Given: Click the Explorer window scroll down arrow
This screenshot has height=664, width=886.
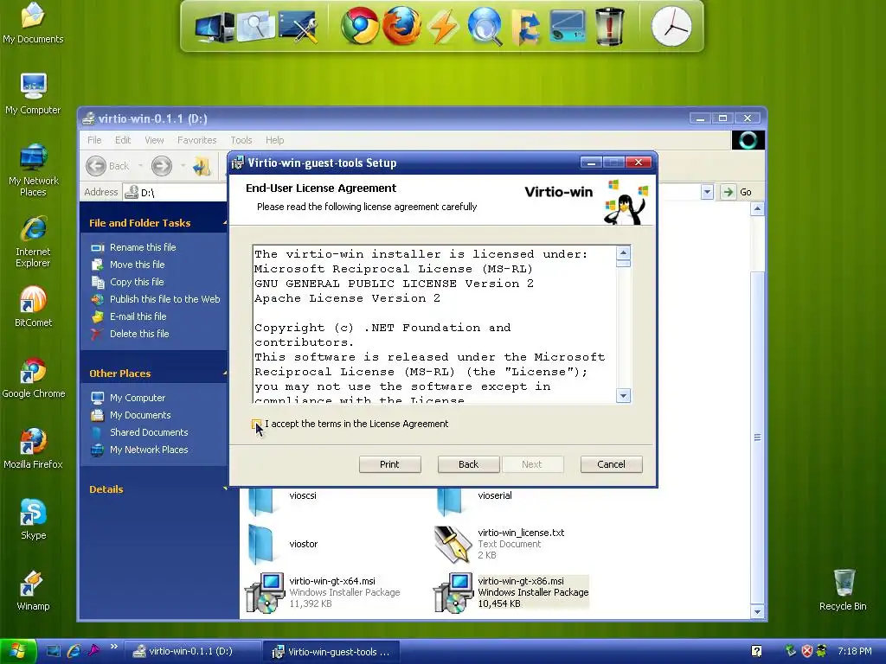Looking at the screenshot, I should pos(757,611).
